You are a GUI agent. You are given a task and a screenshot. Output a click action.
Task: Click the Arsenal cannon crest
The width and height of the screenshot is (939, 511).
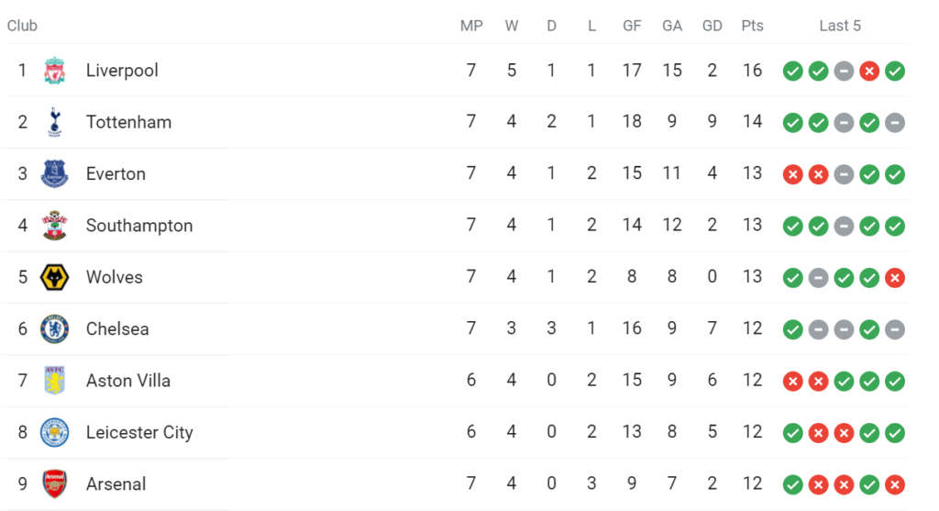(x=54, y=484)
